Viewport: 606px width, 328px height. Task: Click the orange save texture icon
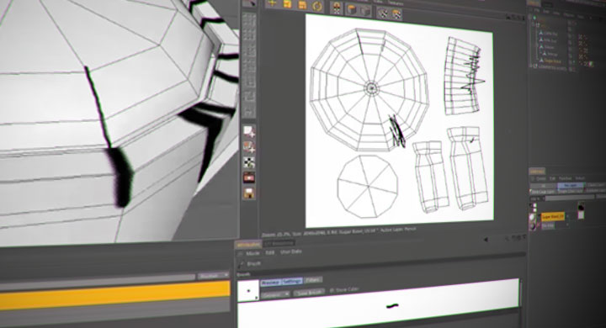(302, 5)
